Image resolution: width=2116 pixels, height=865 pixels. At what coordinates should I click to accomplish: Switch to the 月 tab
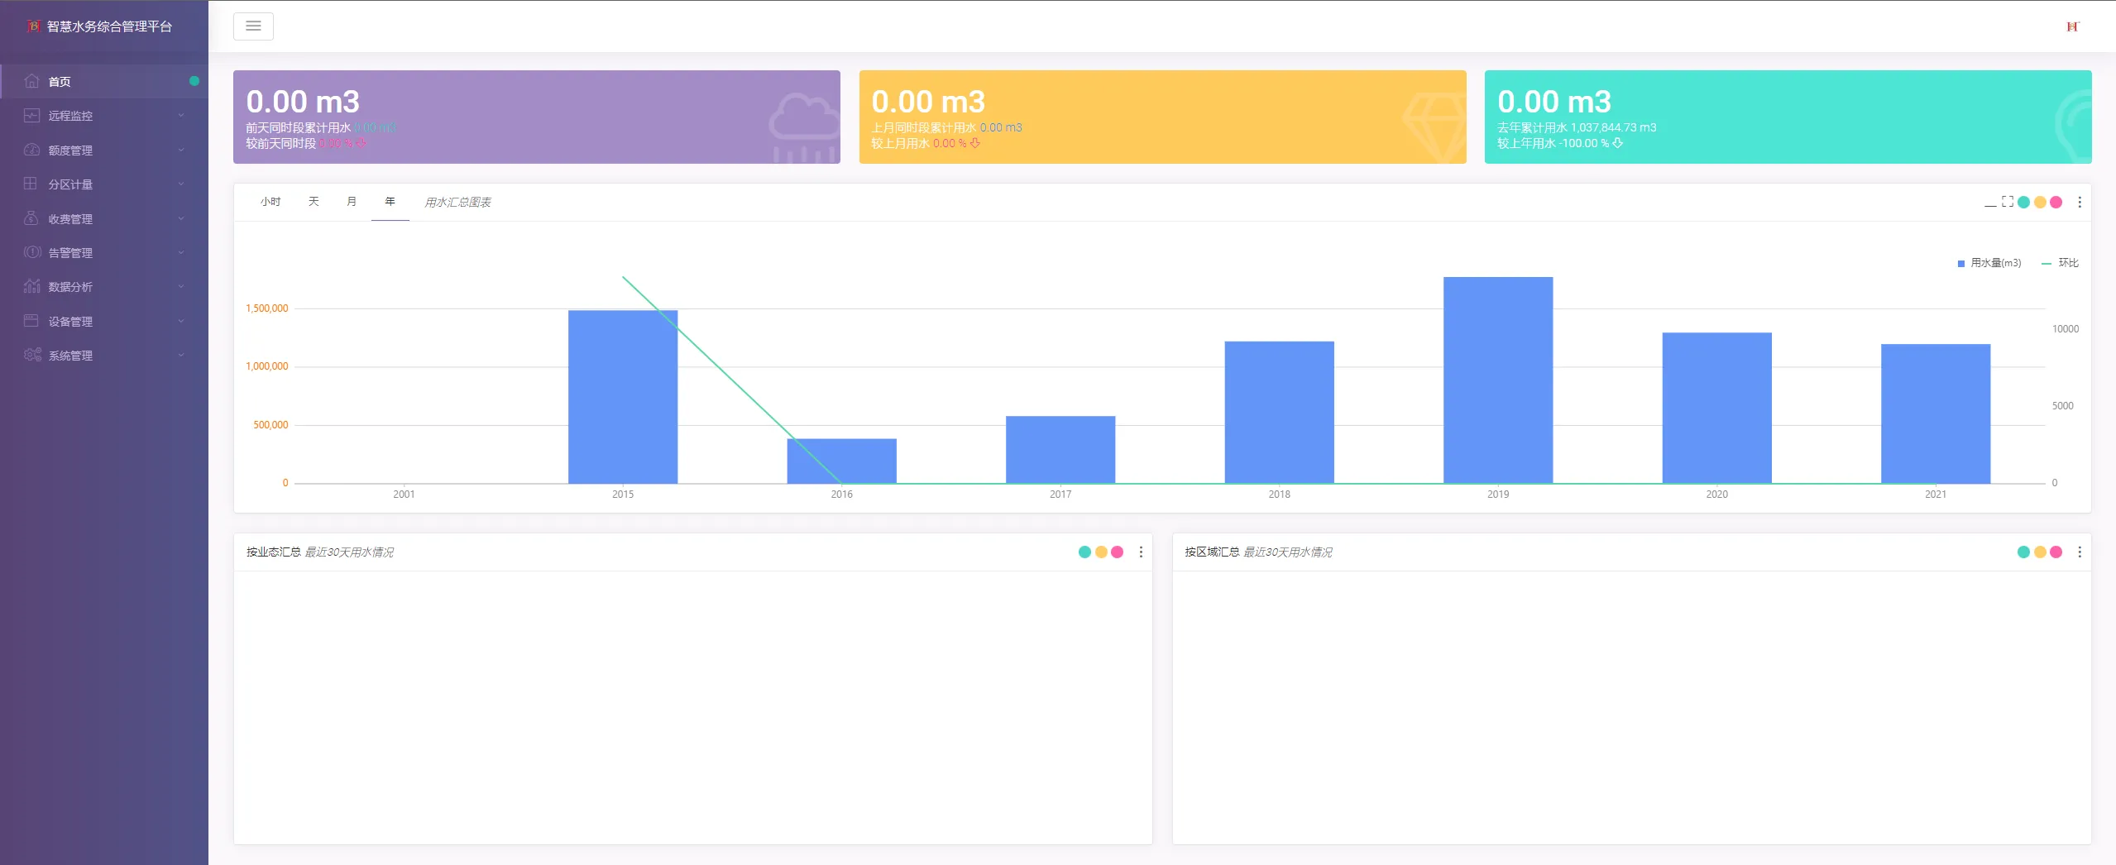tap(352, 202)
